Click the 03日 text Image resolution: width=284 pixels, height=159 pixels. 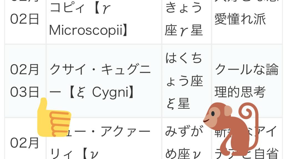pos(24,92)
